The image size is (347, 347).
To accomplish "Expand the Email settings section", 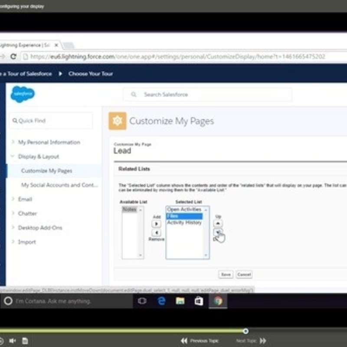I will point(13,199).
